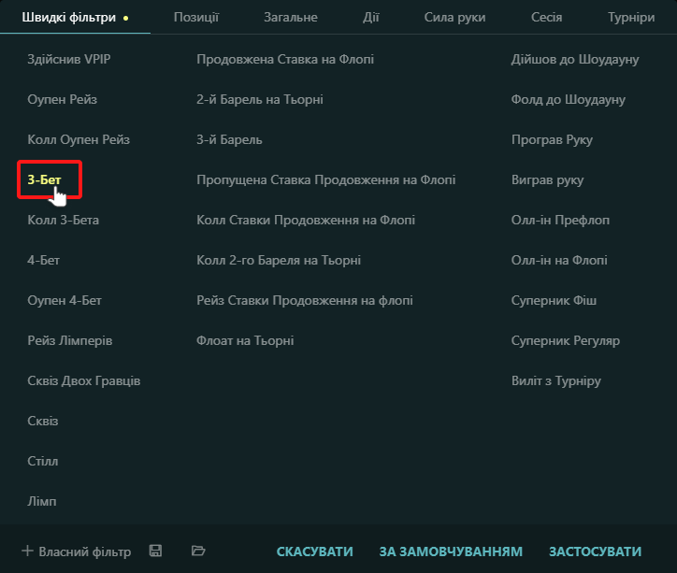Image resolution: width=677 pixels, height=573 pixels.
Task: Choose the Олл-ін на Флопі filter
Action: coord(559,260)
